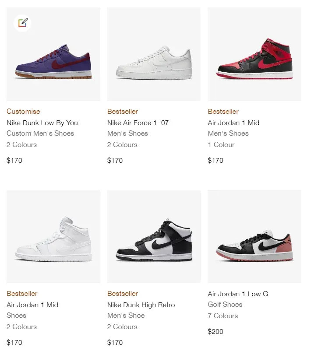Click the $200 price of Air Jordan 1 Low G
311x358 pixels.
216,332
